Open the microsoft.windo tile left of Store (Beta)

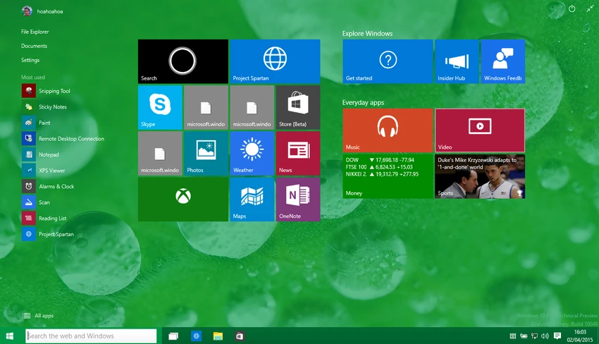(252, 107)
